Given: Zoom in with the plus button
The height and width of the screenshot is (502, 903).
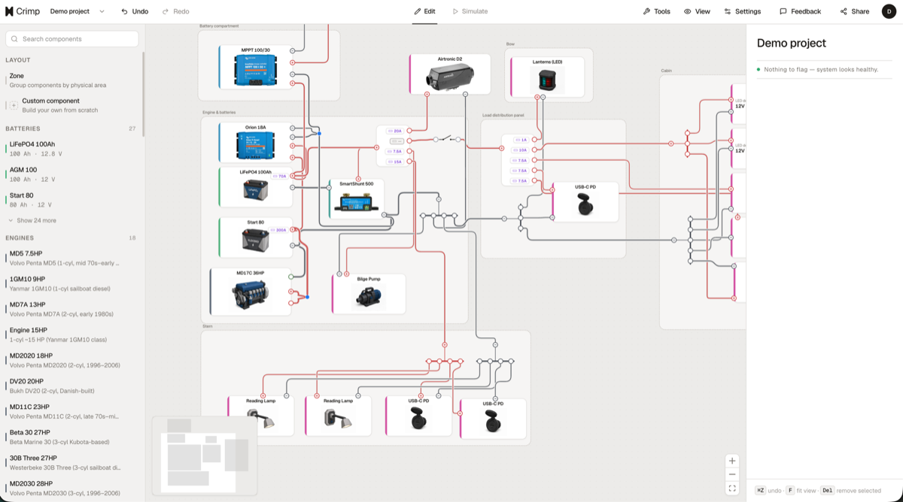Looking at the screenshot, I should point(732,461).
